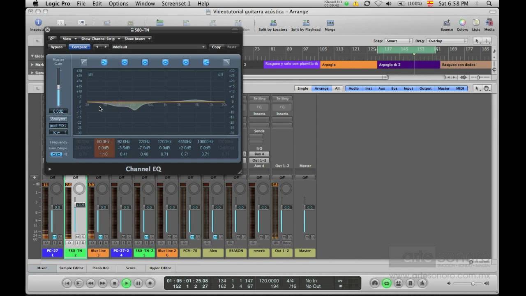526x296 pixels.
Task: Toggle mute on the PCM-70 channel strip
Action: point(192,237)
